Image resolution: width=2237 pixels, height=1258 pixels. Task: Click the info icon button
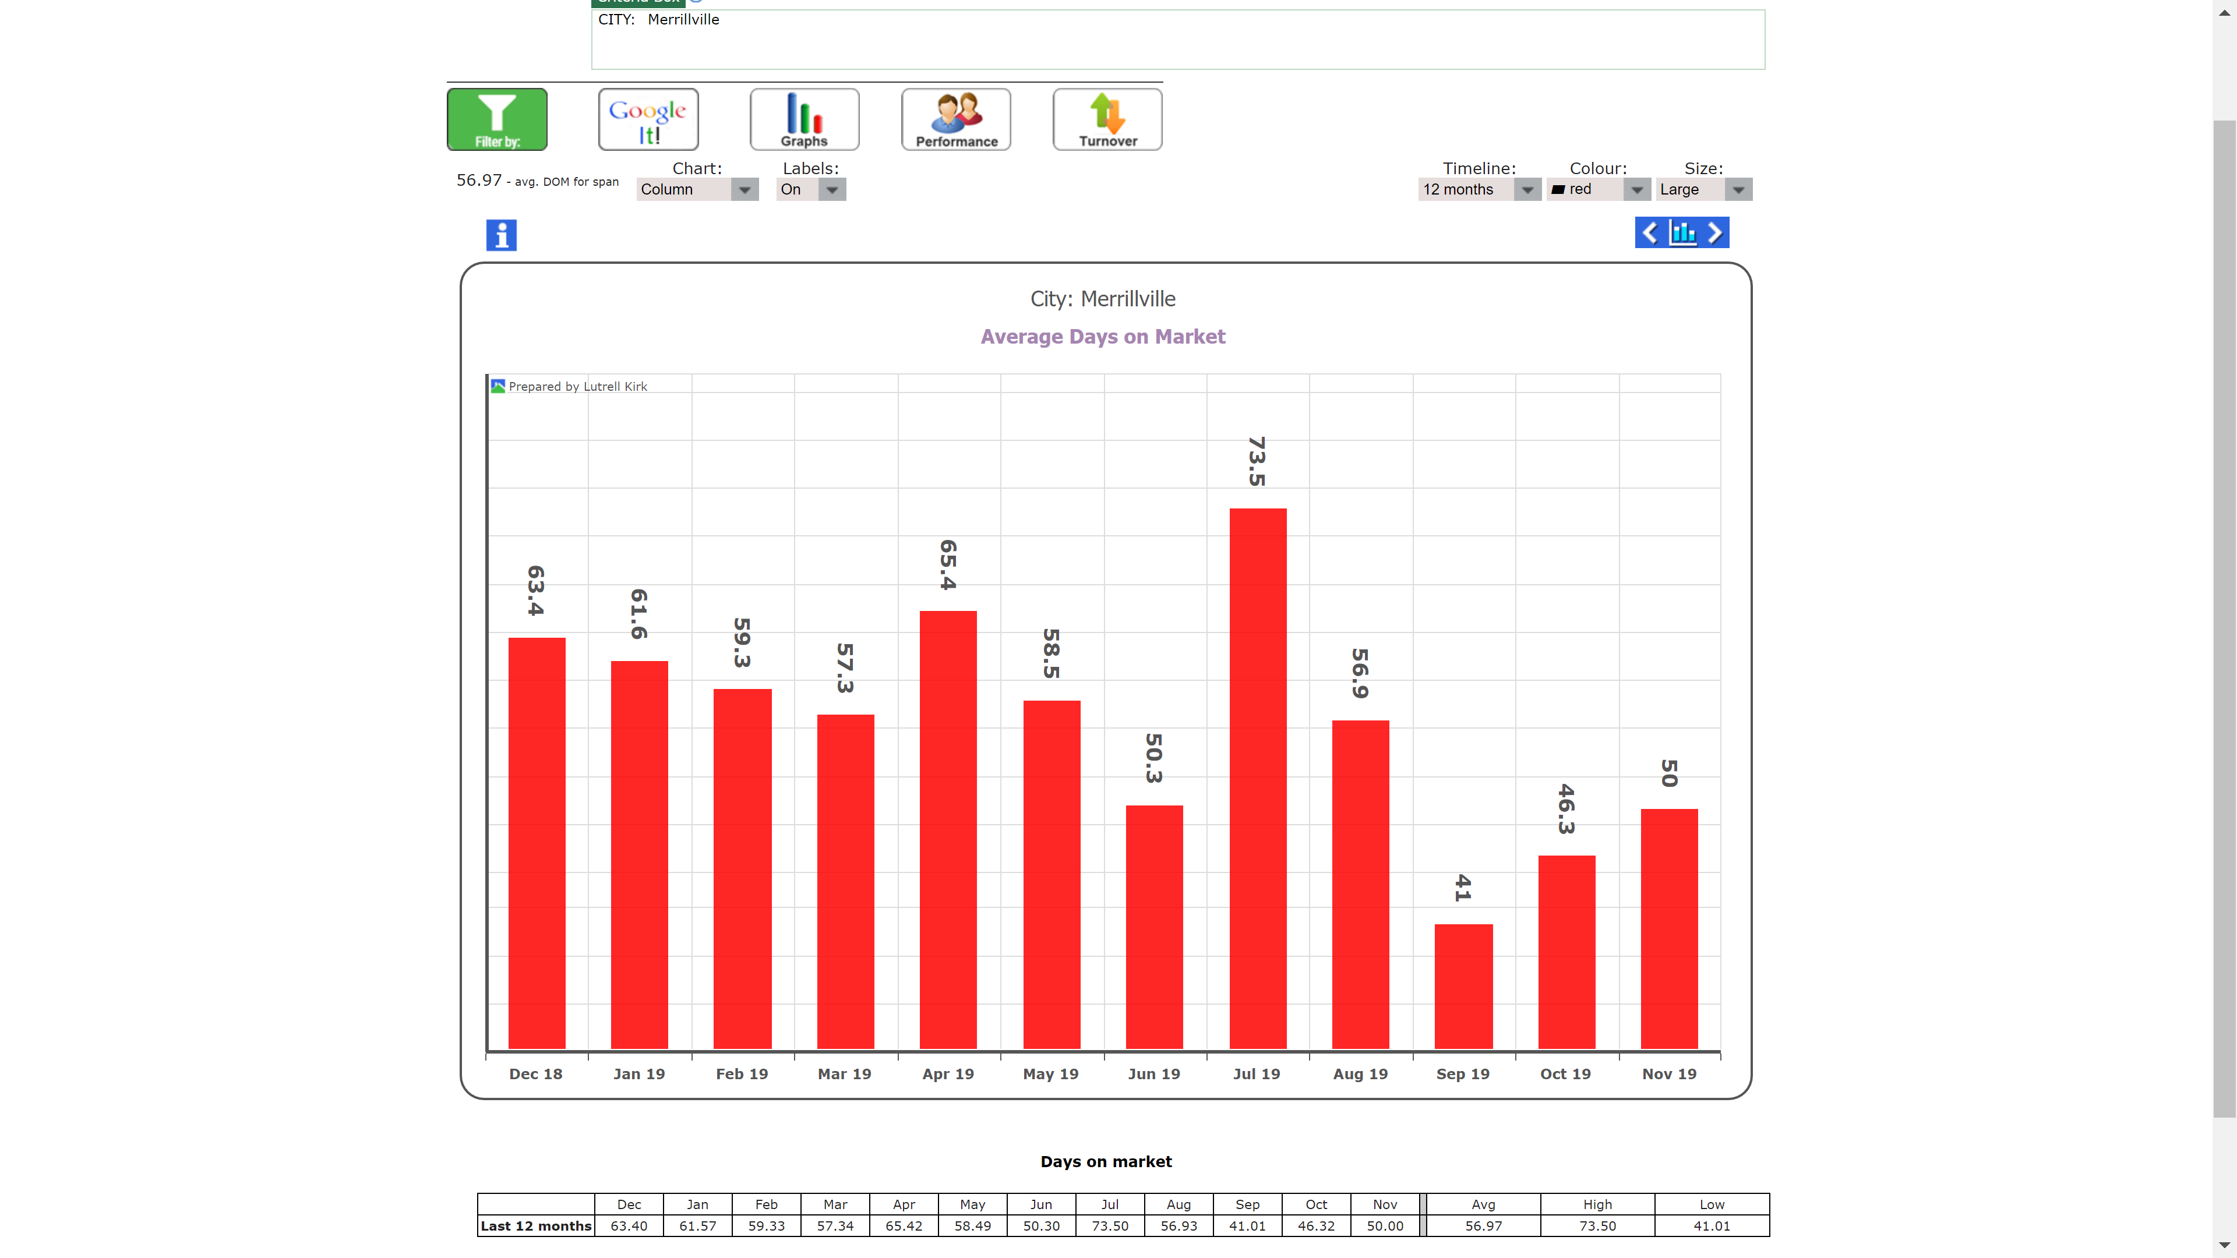[501, 234]
